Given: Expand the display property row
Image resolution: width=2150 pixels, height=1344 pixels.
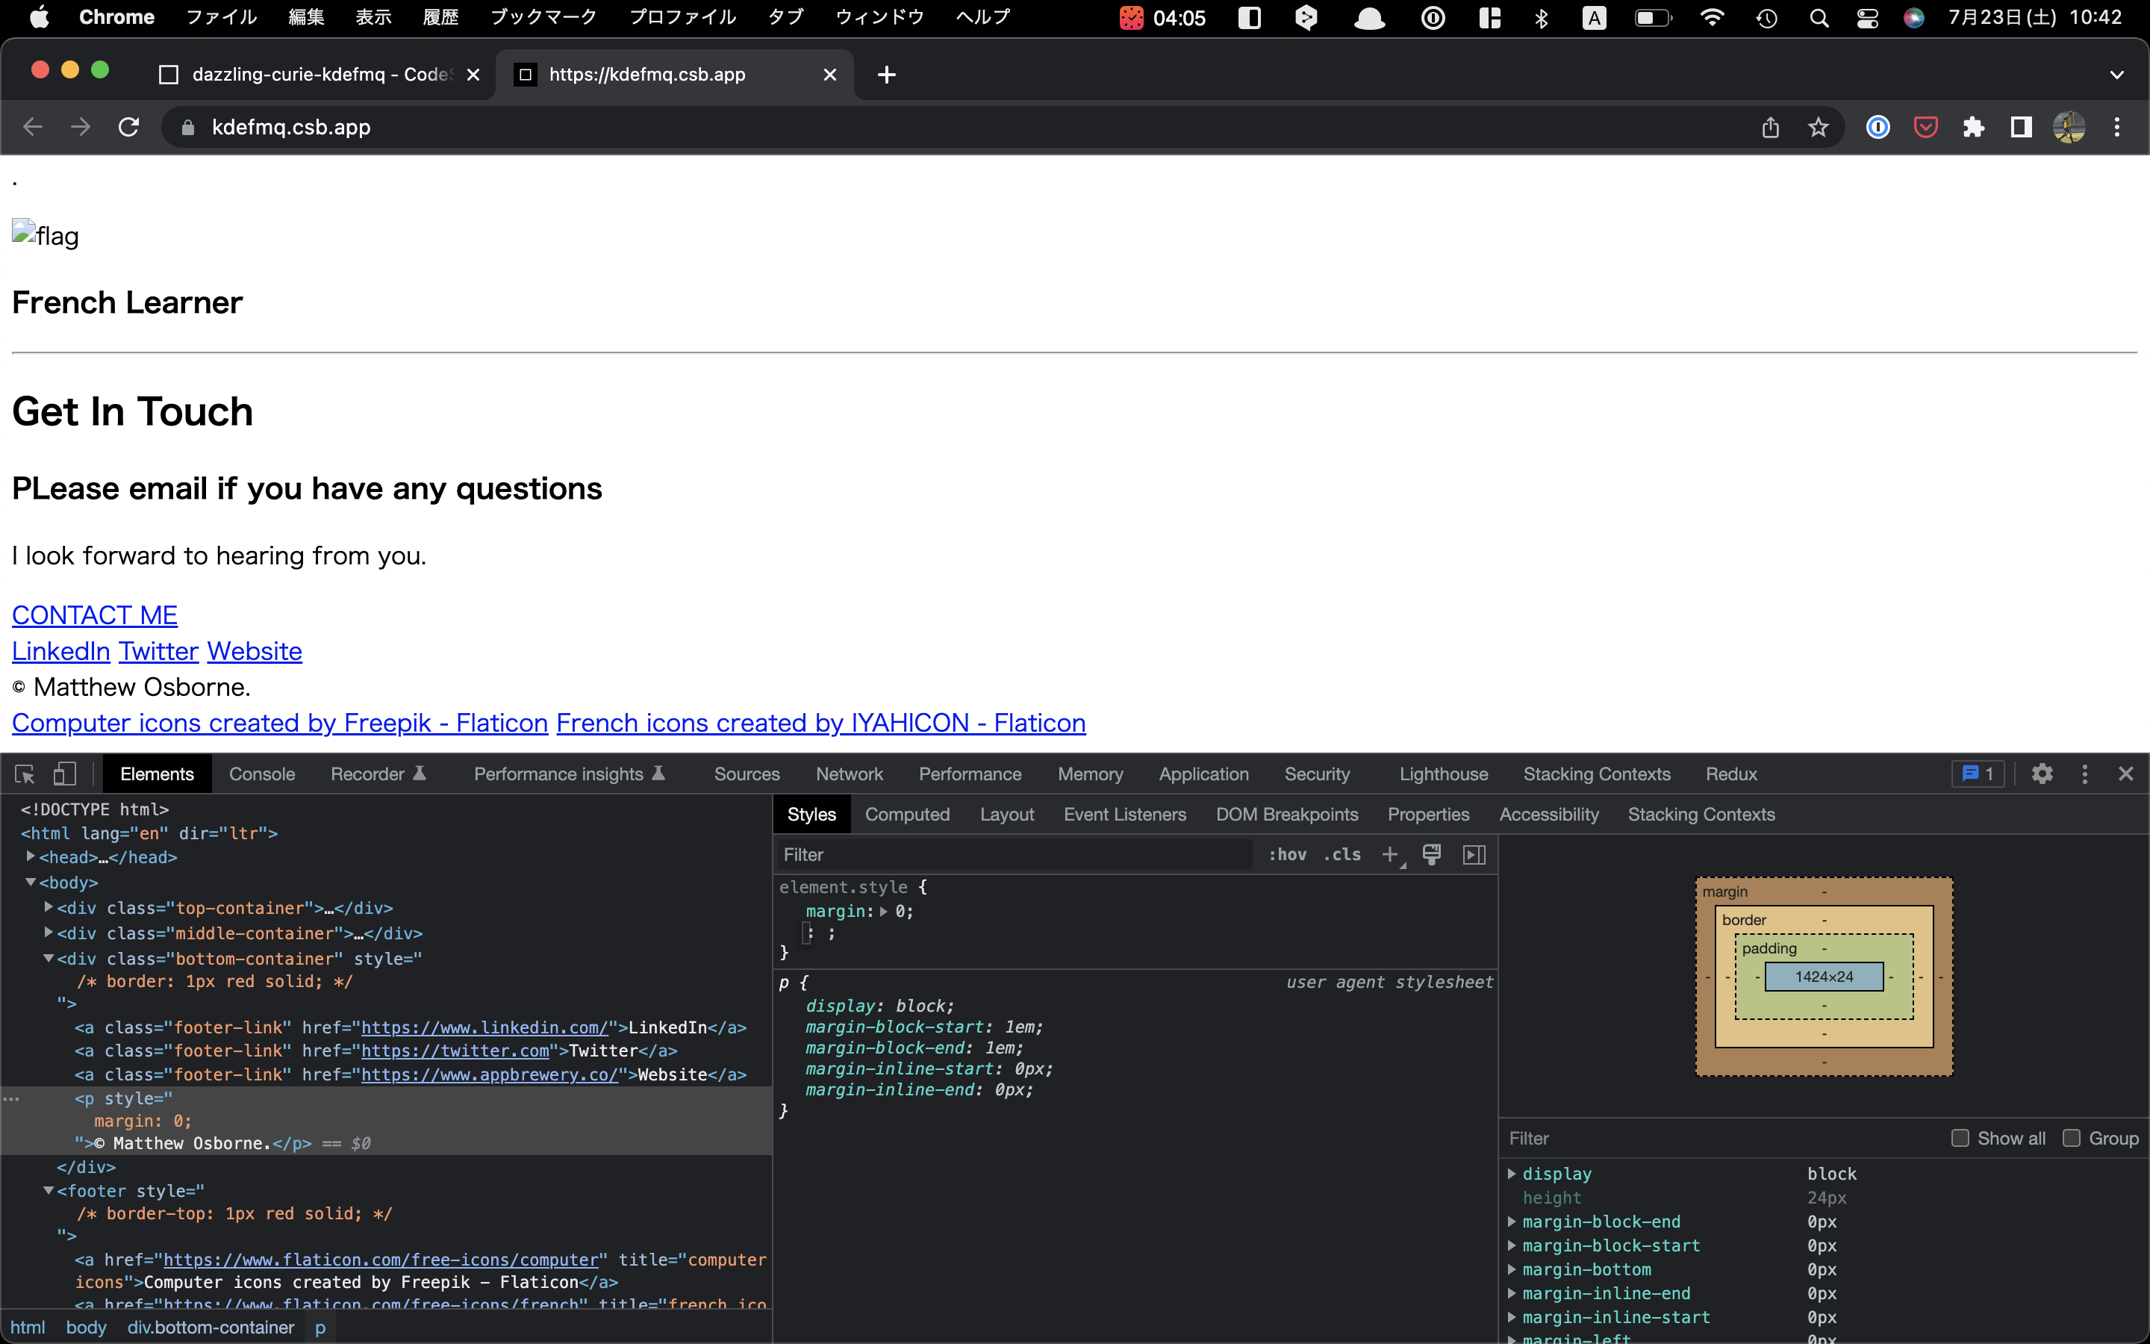Looking at the screenshot, I should 1512,1174.
